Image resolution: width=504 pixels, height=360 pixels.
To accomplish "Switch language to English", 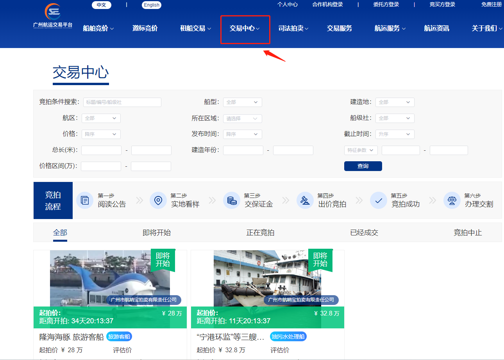I will click(152, 5).
